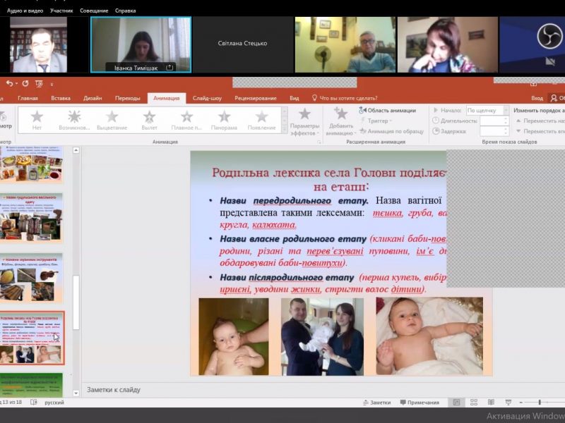
Task: Toggle normal view in status bar
Action: [x=456, y=403]
